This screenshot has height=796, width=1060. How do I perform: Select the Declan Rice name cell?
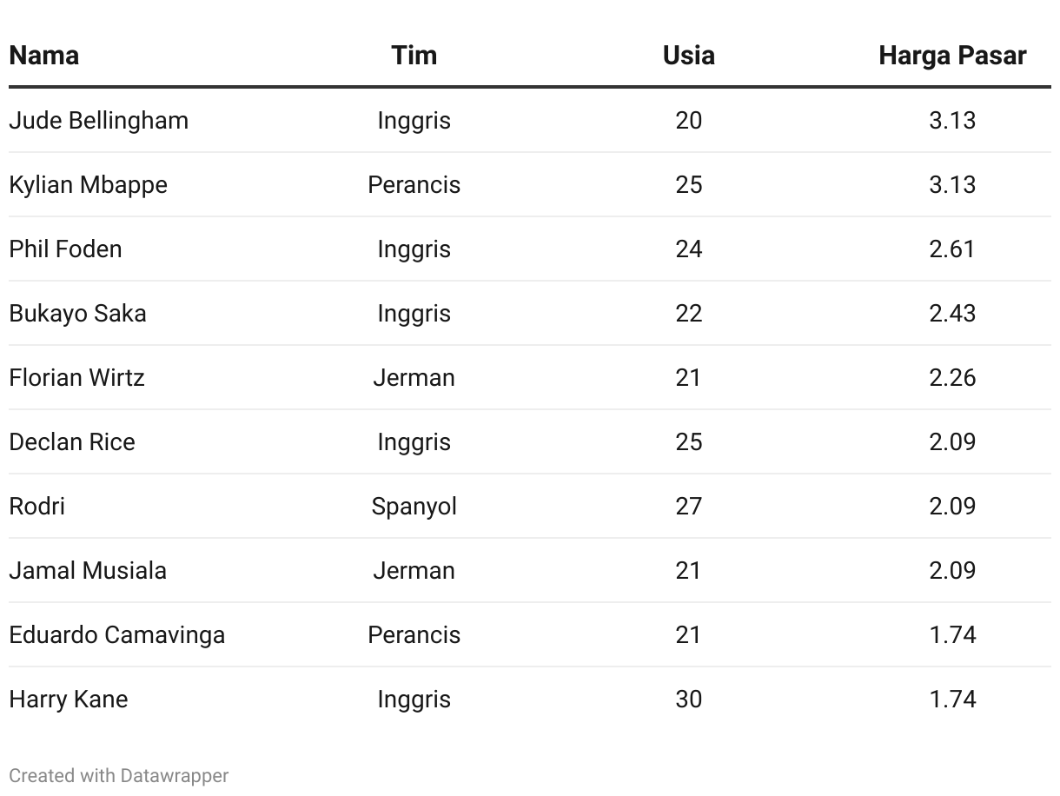tap(72, 441)
